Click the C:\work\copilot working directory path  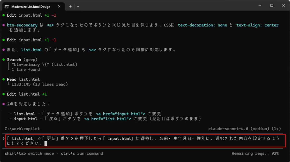[x=22, y=129]
